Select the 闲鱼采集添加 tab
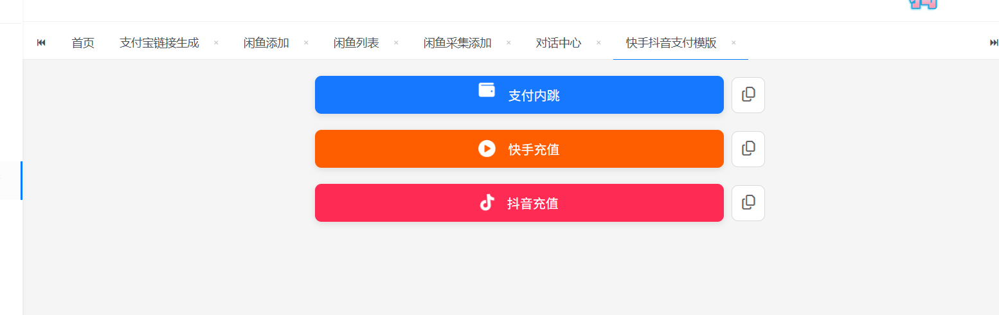 [x=458, y=43]
